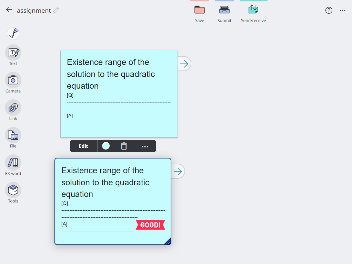The image size is (352, 264).
Task: Click the [Q] label in the lower note
Action: [65, 203]
